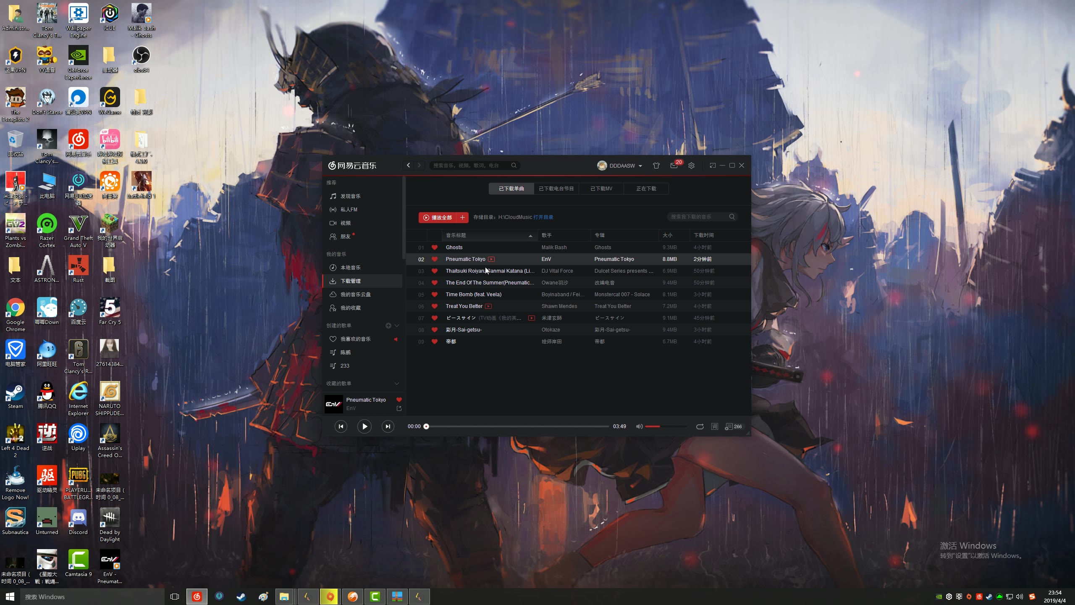Image resolution: width=1075 pixels, height=605 pixels.
Task: Open the playlist queue icon
Action: click(x=728, y=426)
